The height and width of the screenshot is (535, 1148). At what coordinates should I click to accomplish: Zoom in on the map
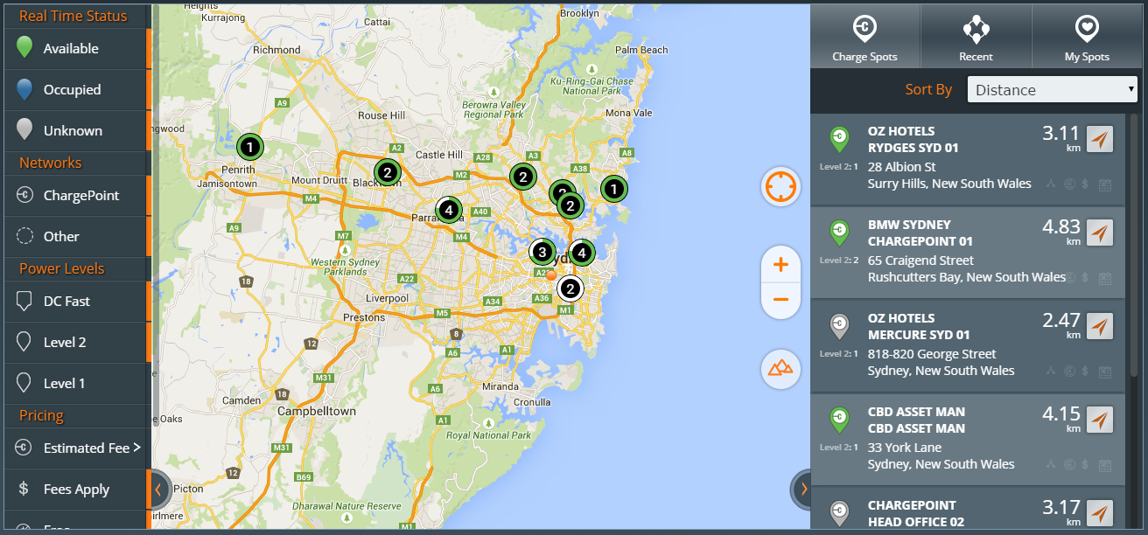coord(780,264)
